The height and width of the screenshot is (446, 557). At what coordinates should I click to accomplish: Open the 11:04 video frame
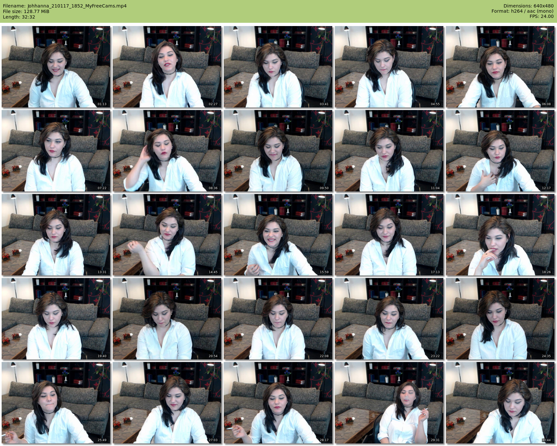click(x=389, y=151)
